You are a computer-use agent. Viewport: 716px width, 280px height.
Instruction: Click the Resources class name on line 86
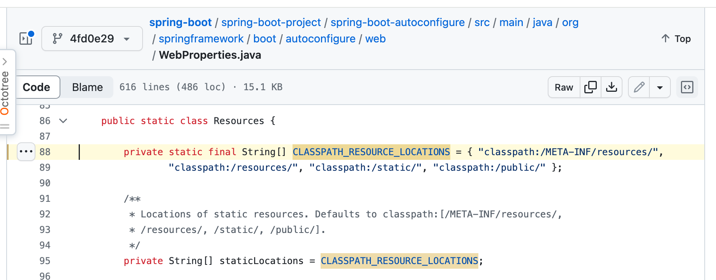coord(239,121)
